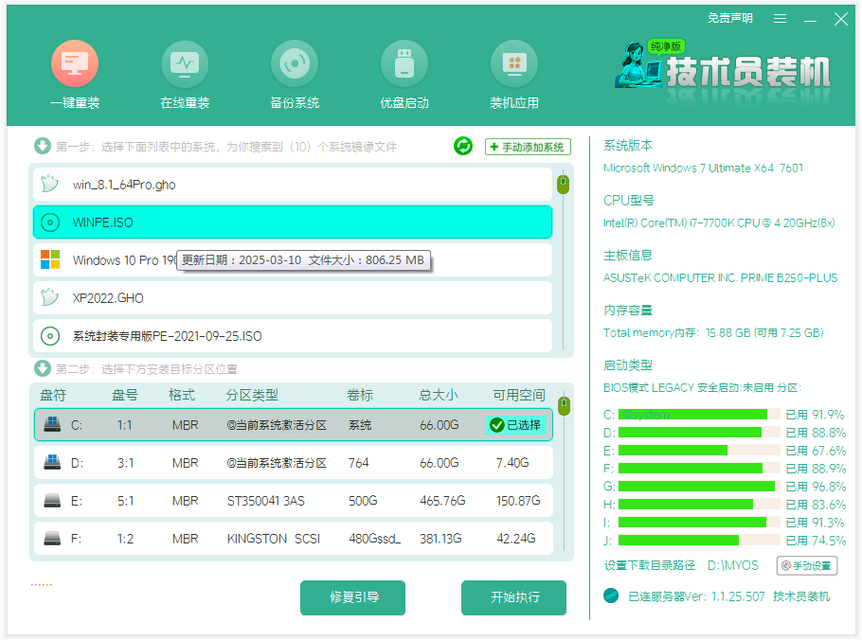The height and width of the screenshot is (640, 862).
Task: Select partition D: row
Action: [x=293, y=463]
